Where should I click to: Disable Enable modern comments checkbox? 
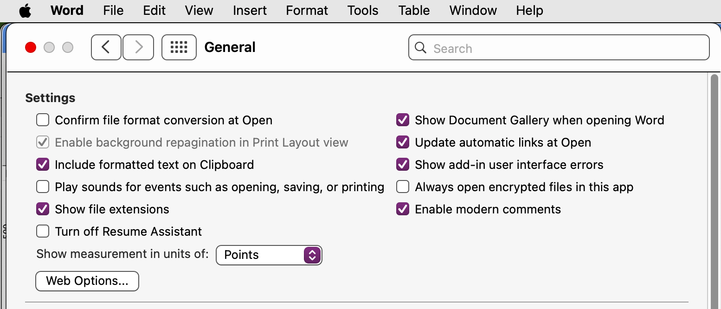tap(403, 209)
